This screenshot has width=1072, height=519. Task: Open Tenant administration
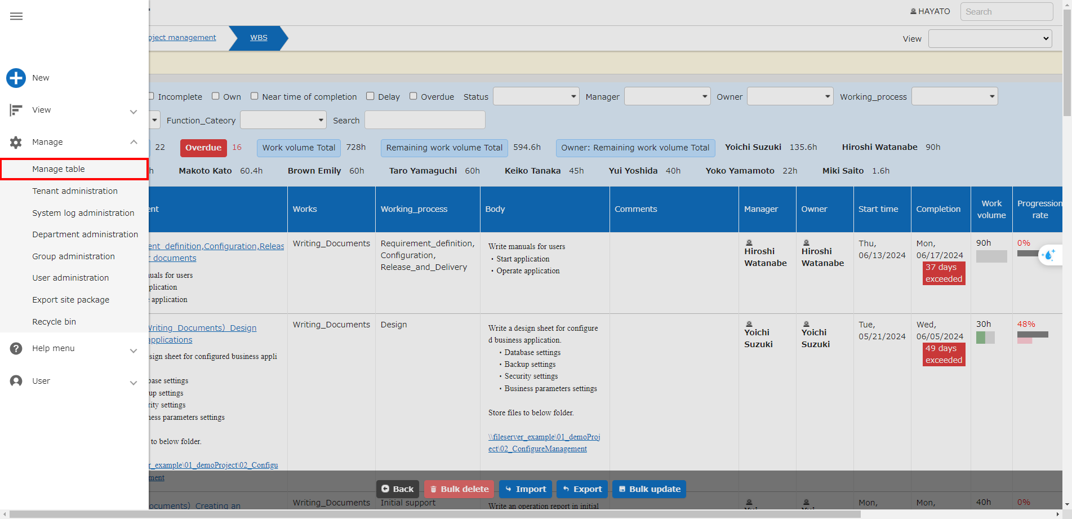click(75, 191)
